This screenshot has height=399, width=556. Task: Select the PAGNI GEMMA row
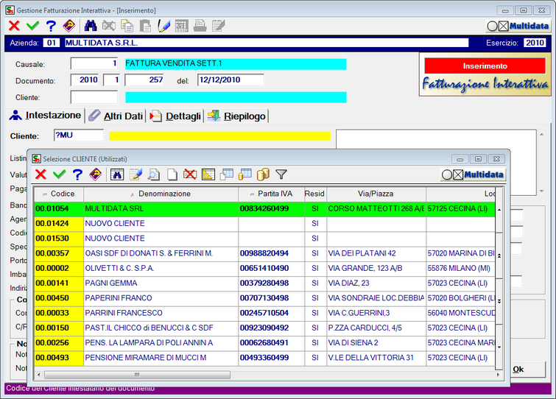264,283
